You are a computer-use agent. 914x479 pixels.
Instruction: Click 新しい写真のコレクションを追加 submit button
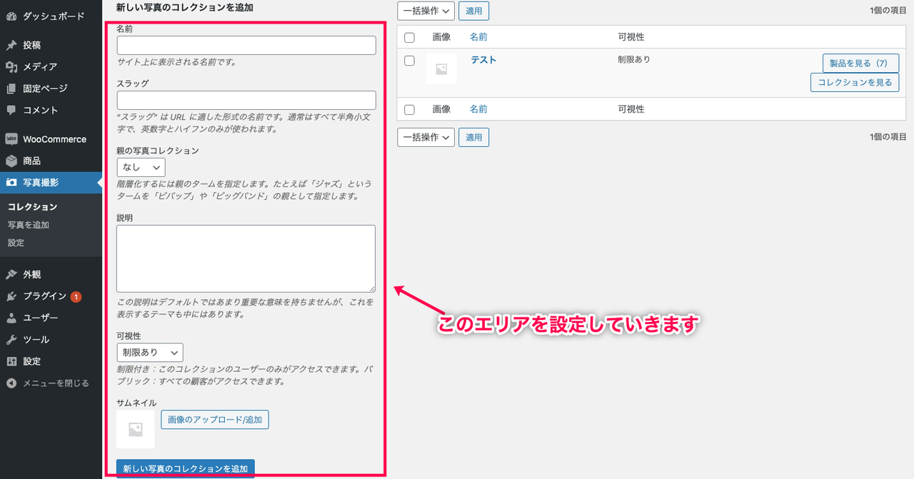(186, 469)
